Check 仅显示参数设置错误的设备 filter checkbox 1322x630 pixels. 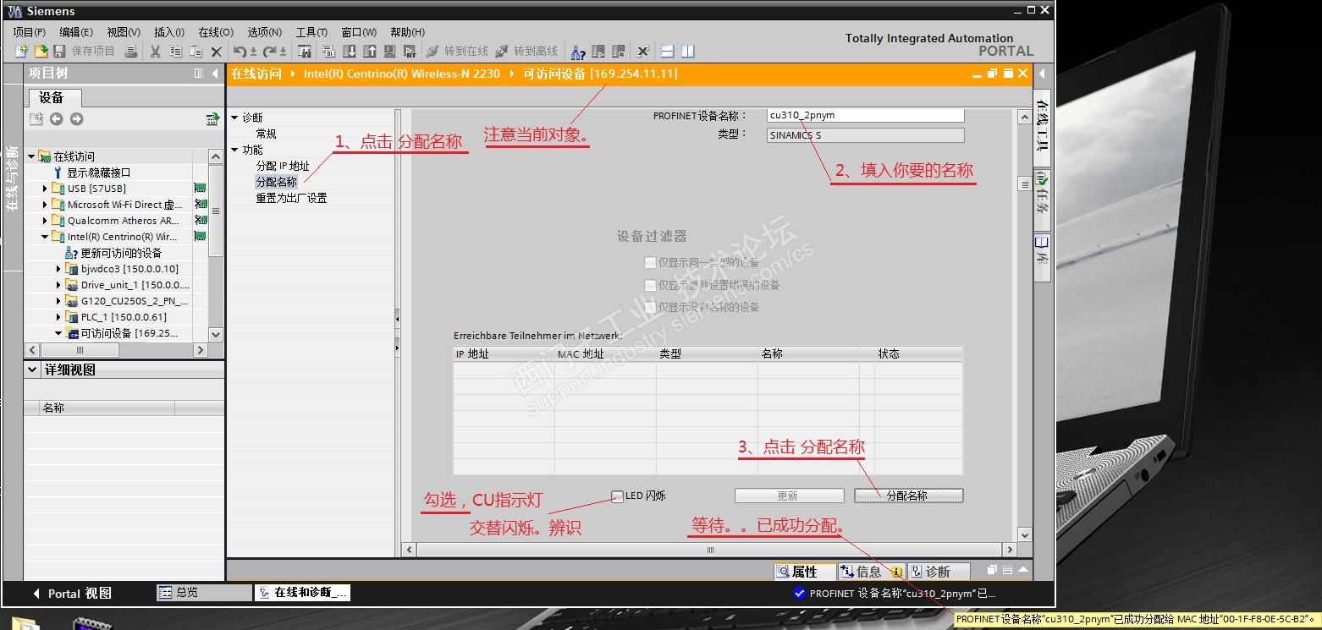coord(650,285)
